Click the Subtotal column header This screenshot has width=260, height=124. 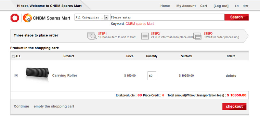tap(187, 56)
